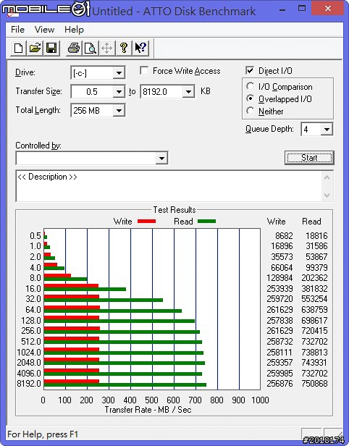The width and height of the screenshot is (349, 446).
Task: Close the ATTO Disk Benchmark window
Action: [328, 9]
